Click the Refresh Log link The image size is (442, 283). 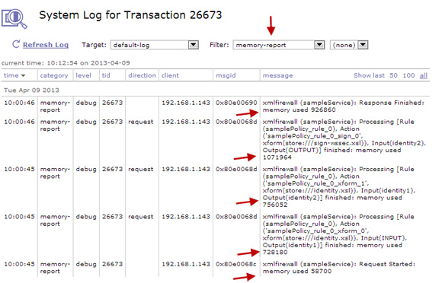46,45
